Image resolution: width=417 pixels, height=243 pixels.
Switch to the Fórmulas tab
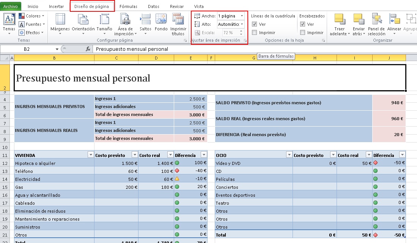pyautogui.click(x=128, y=6)
